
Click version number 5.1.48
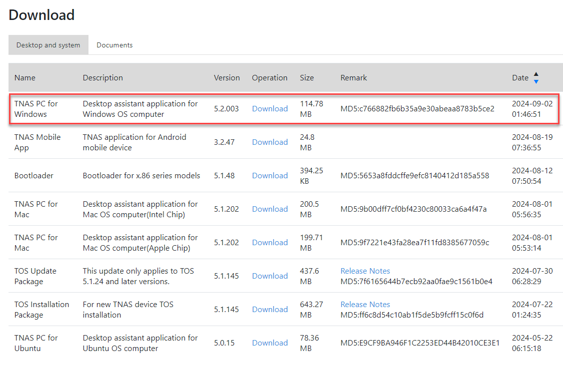pos(224,175)
